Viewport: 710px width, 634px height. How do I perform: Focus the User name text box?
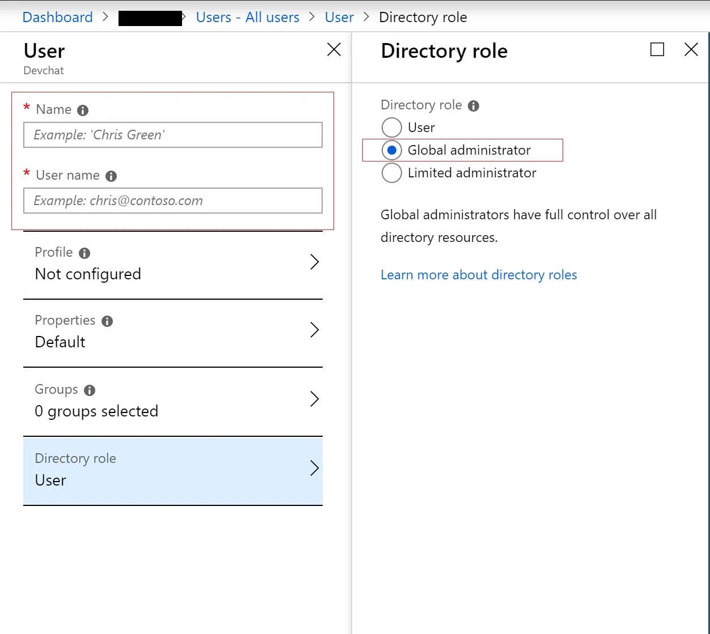[x=173, y=201]
